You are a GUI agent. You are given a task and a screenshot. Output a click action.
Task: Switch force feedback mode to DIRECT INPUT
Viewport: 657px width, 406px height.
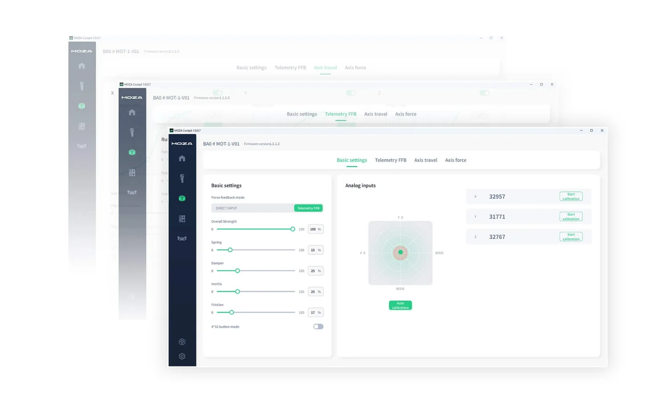[x=252, y=208]
